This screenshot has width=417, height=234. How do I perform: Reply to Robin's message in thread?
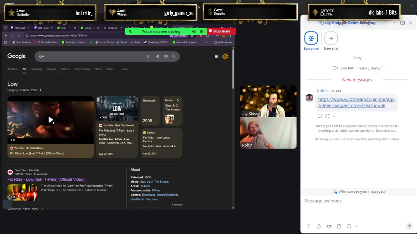point(320,116)
